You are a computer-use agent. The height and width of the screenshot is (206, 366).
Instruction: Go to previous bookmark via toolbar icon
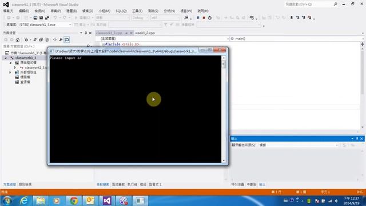(x=297, y=18)
